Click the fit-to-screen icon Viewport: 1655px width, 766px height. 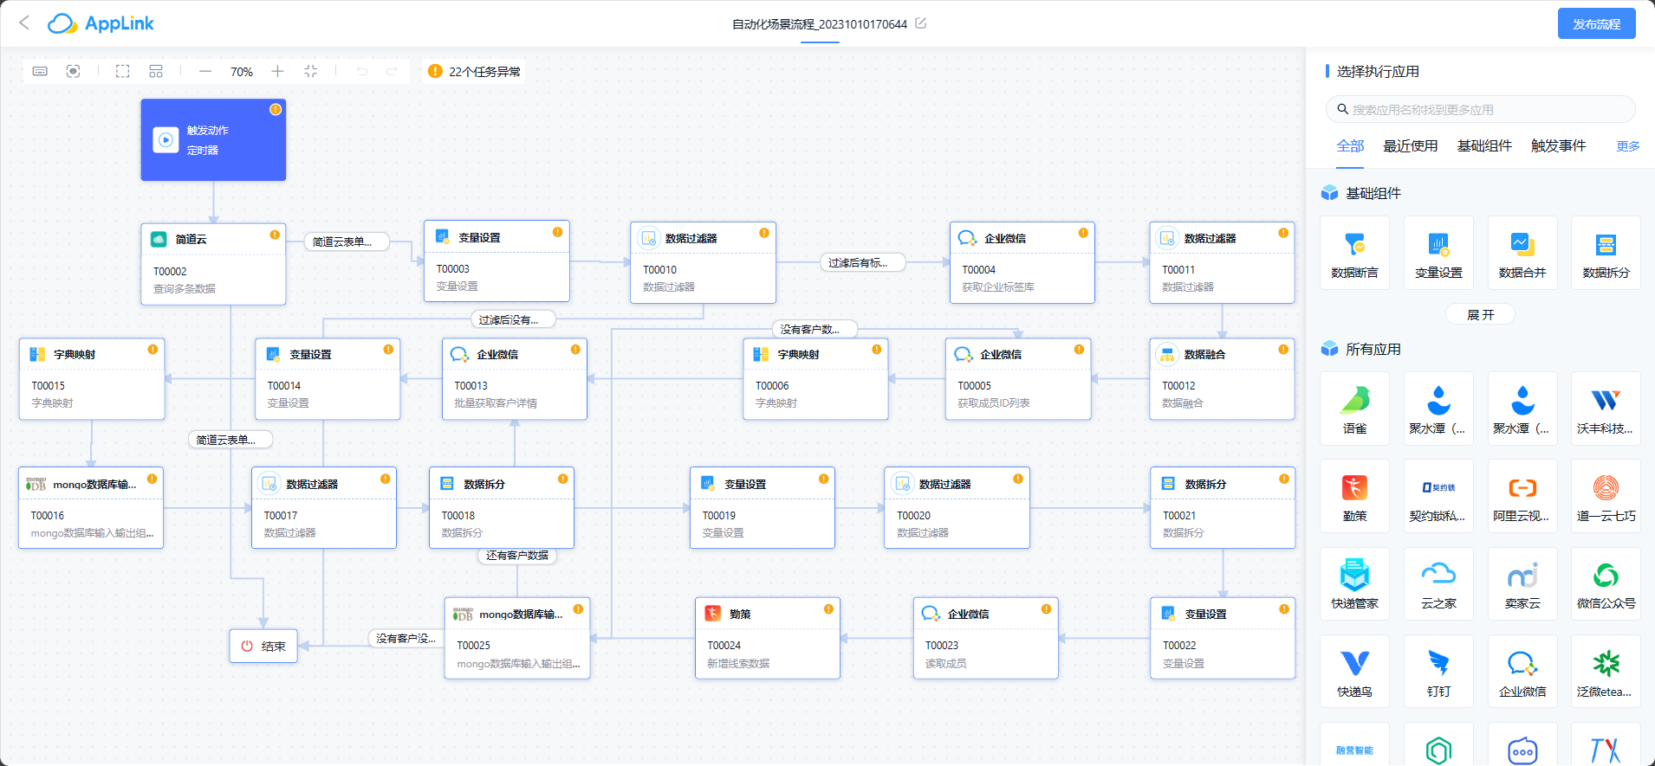coord(311,71)
